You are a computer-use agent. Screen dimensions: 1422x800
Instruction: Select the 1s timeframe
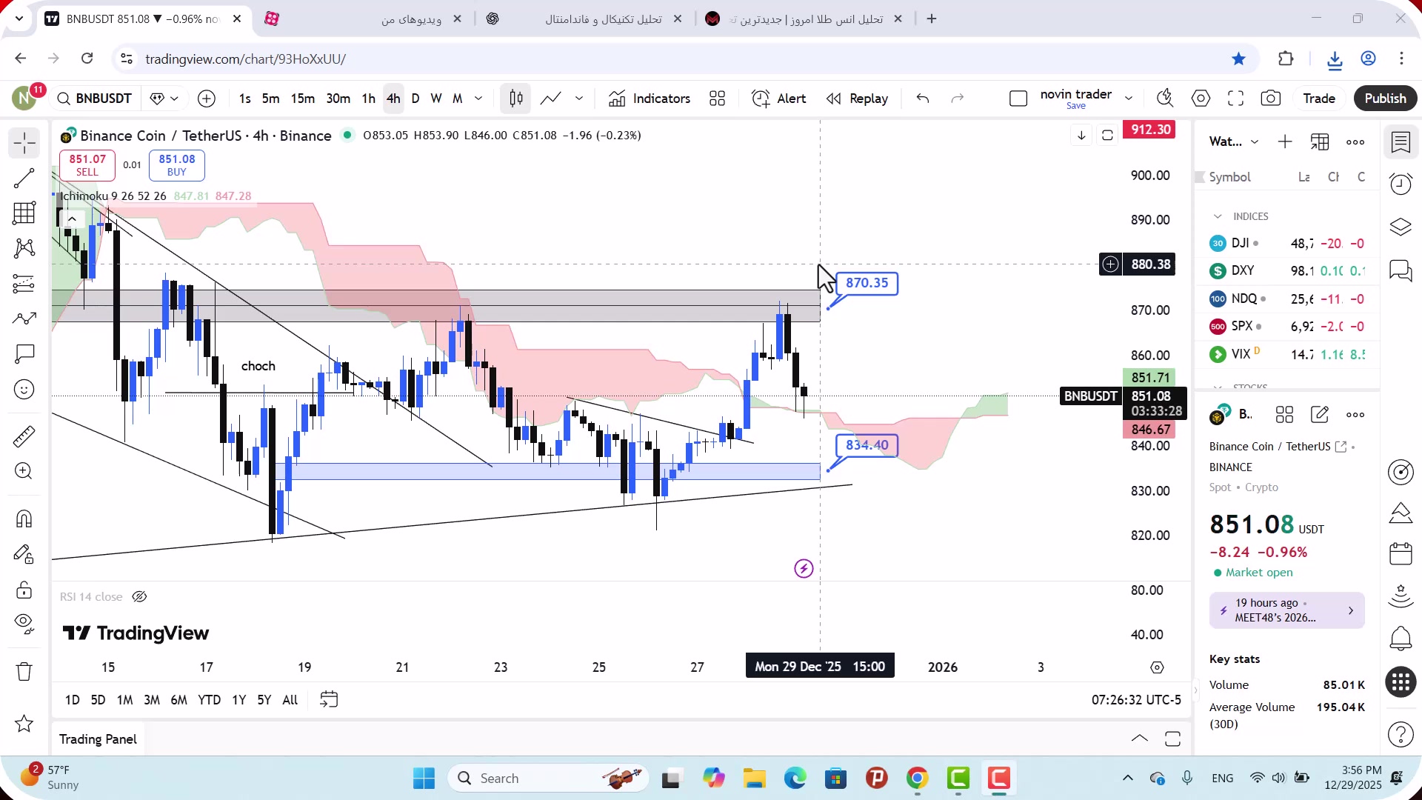point(245,99)
